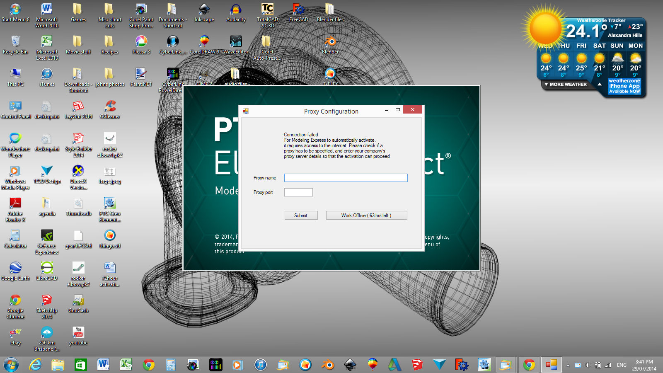Open the Picasa 3 desktop icon

coord(141,45)
